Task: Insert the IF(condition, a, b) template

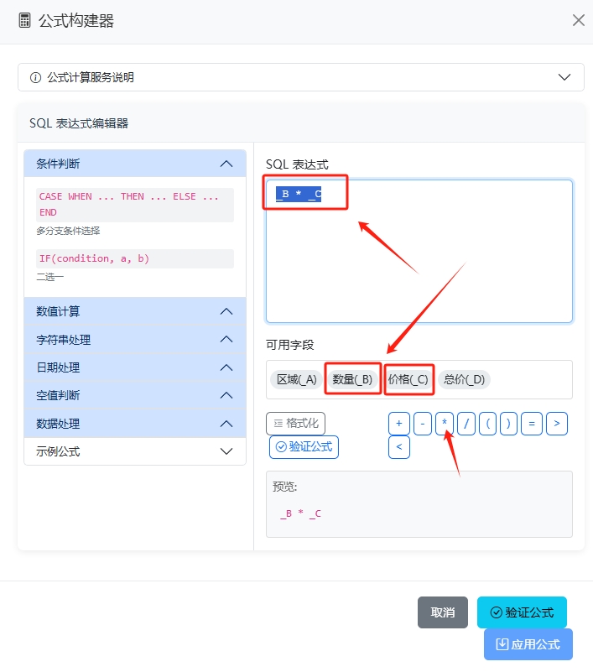Action: click(135, 258)
